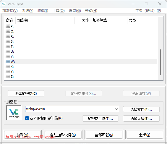Image resolution: width=167 pixels, height=144 pixels.
Task: Expand the volume path dropdown arrow
Action: [116, 109]
